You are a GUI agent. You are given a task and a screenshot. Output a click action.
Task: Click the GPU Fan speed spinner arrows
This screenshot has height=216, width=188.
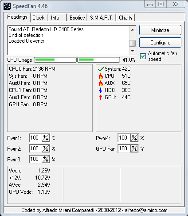(x=134, y=148)
